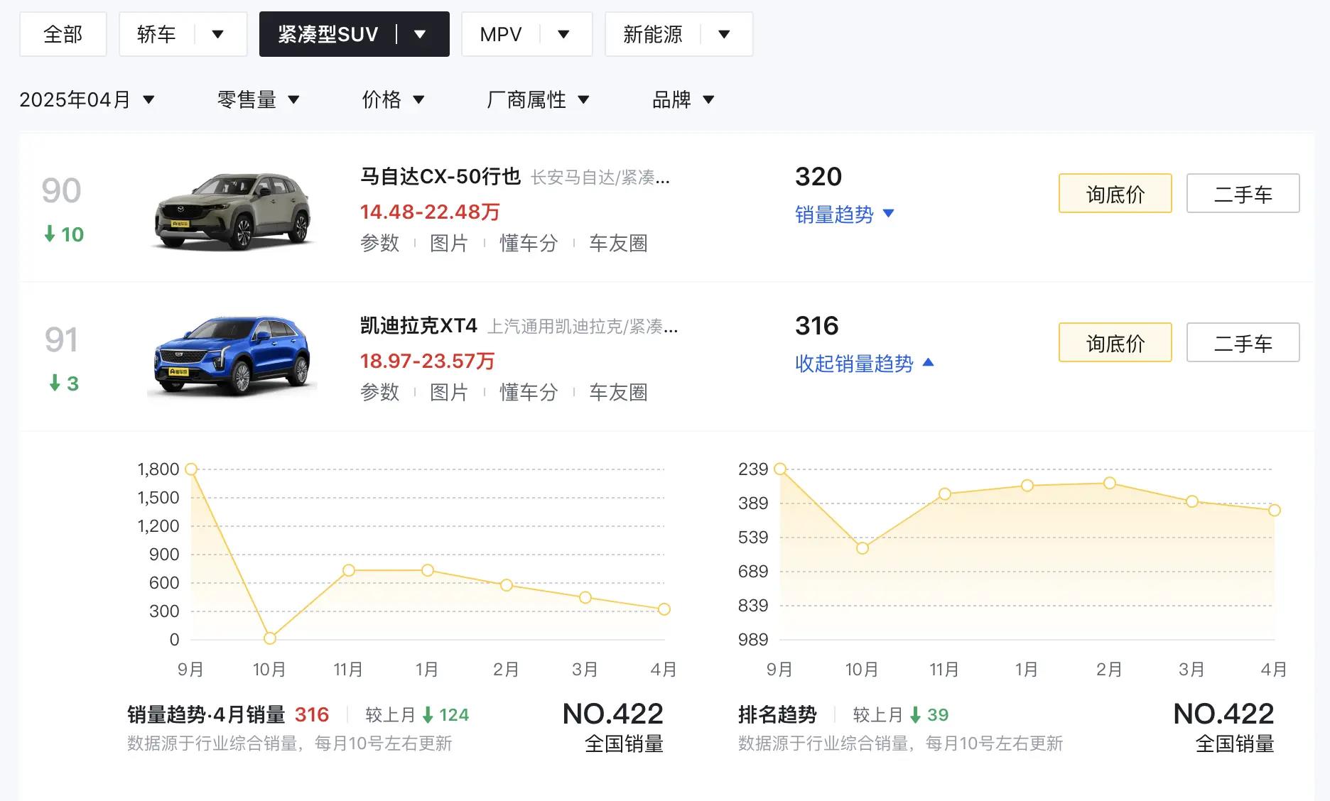Viewport: 1330px width, 801px height.
Task: Select the 3月 point on ranking chart
Action: (x=1192, y=501)
